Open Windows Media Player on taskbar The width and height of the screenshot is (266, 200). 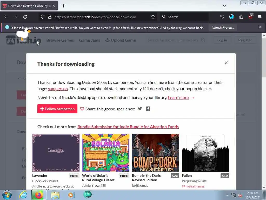tap(71, 195)
